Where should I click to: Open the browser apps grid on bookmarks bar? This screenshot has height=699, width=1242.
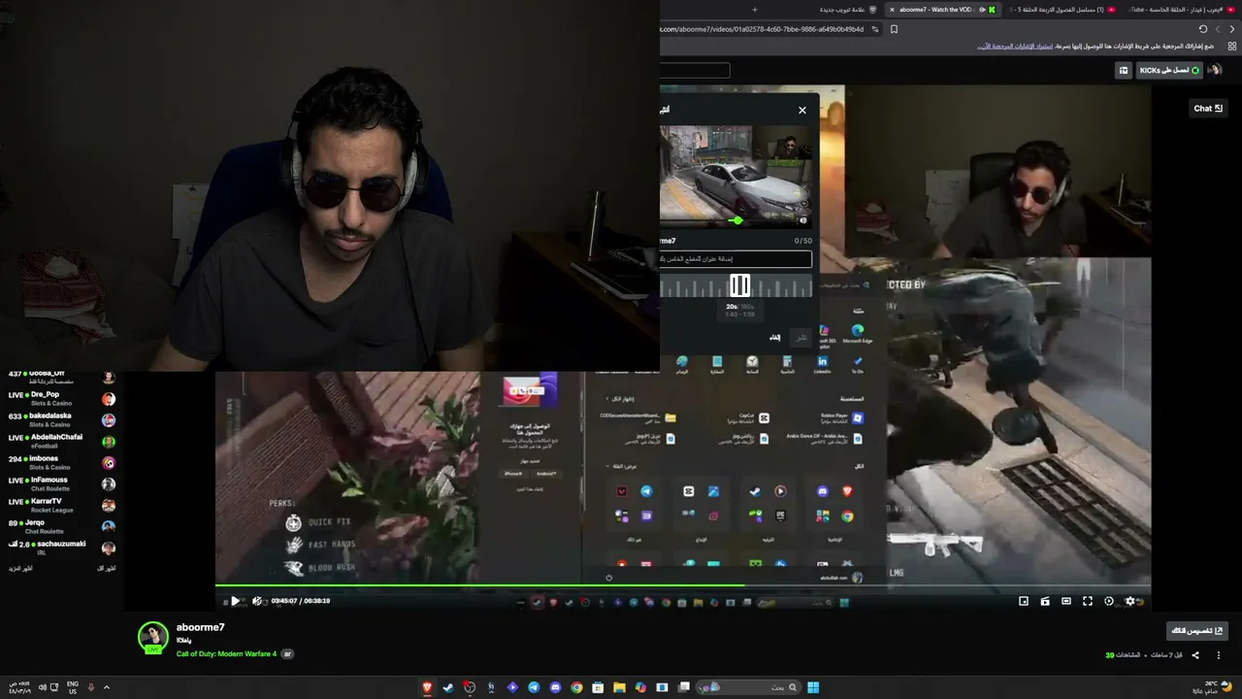[1232, 46]
